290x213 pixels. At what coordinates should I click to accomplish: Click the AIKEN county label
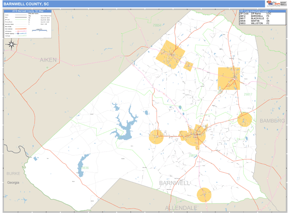(x=48, y=60)
